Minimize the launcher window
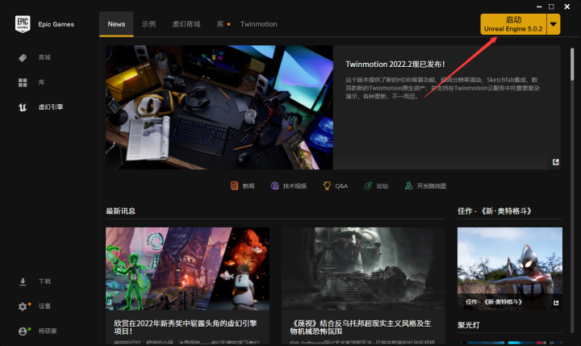Screen dimensions: 581x346 click(x=539, y=6)
